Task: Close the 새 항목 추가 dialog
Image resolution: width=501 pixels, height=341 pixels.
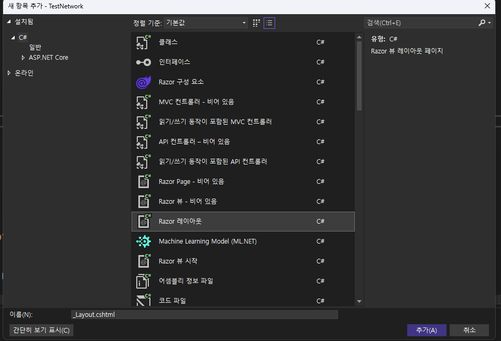Action: tap(487, 6)
